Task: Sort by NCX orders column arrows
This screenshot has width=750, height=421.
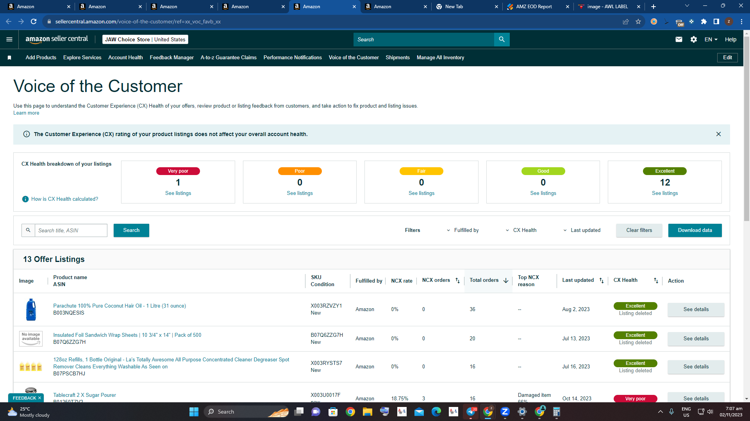Action: tap(457, 281)
